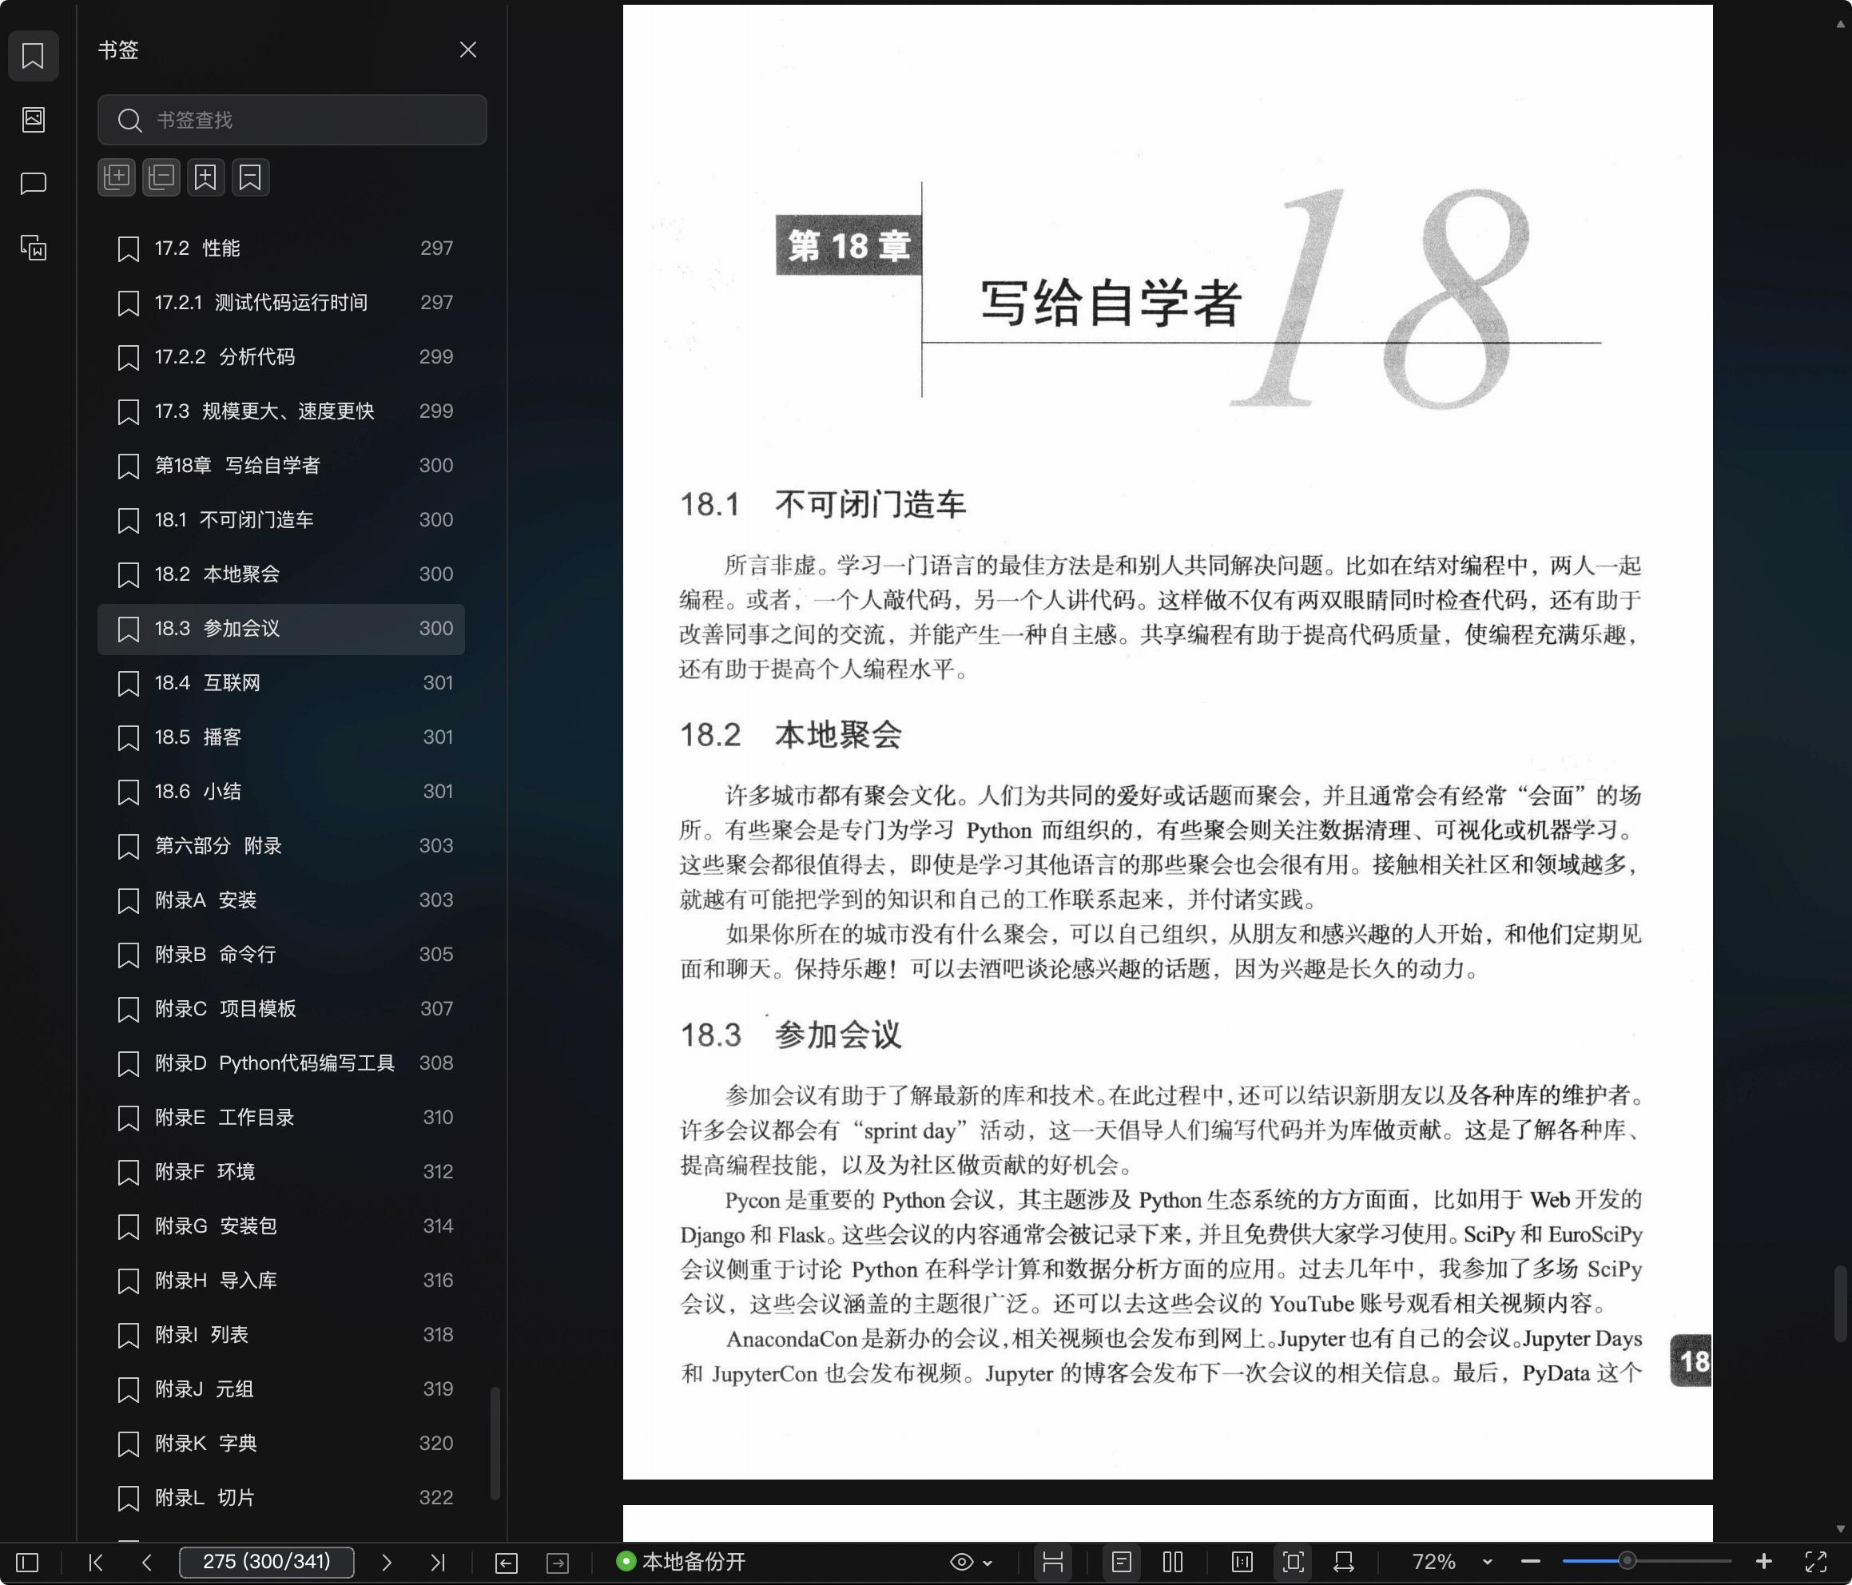Viewport: 1852px width, 1585px height.
Task: Click the document vertical scrollbar thumb
Action: [x=1839, y=1302]
